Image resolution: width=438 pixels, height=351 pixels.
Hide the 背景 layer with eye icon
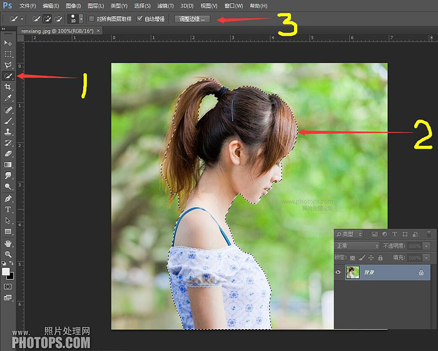pos(339,272)
